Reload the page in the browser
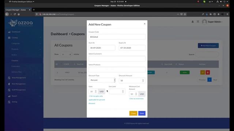This screenshot has width=234, height=131. pyautogui.click(x=15, y=14)
